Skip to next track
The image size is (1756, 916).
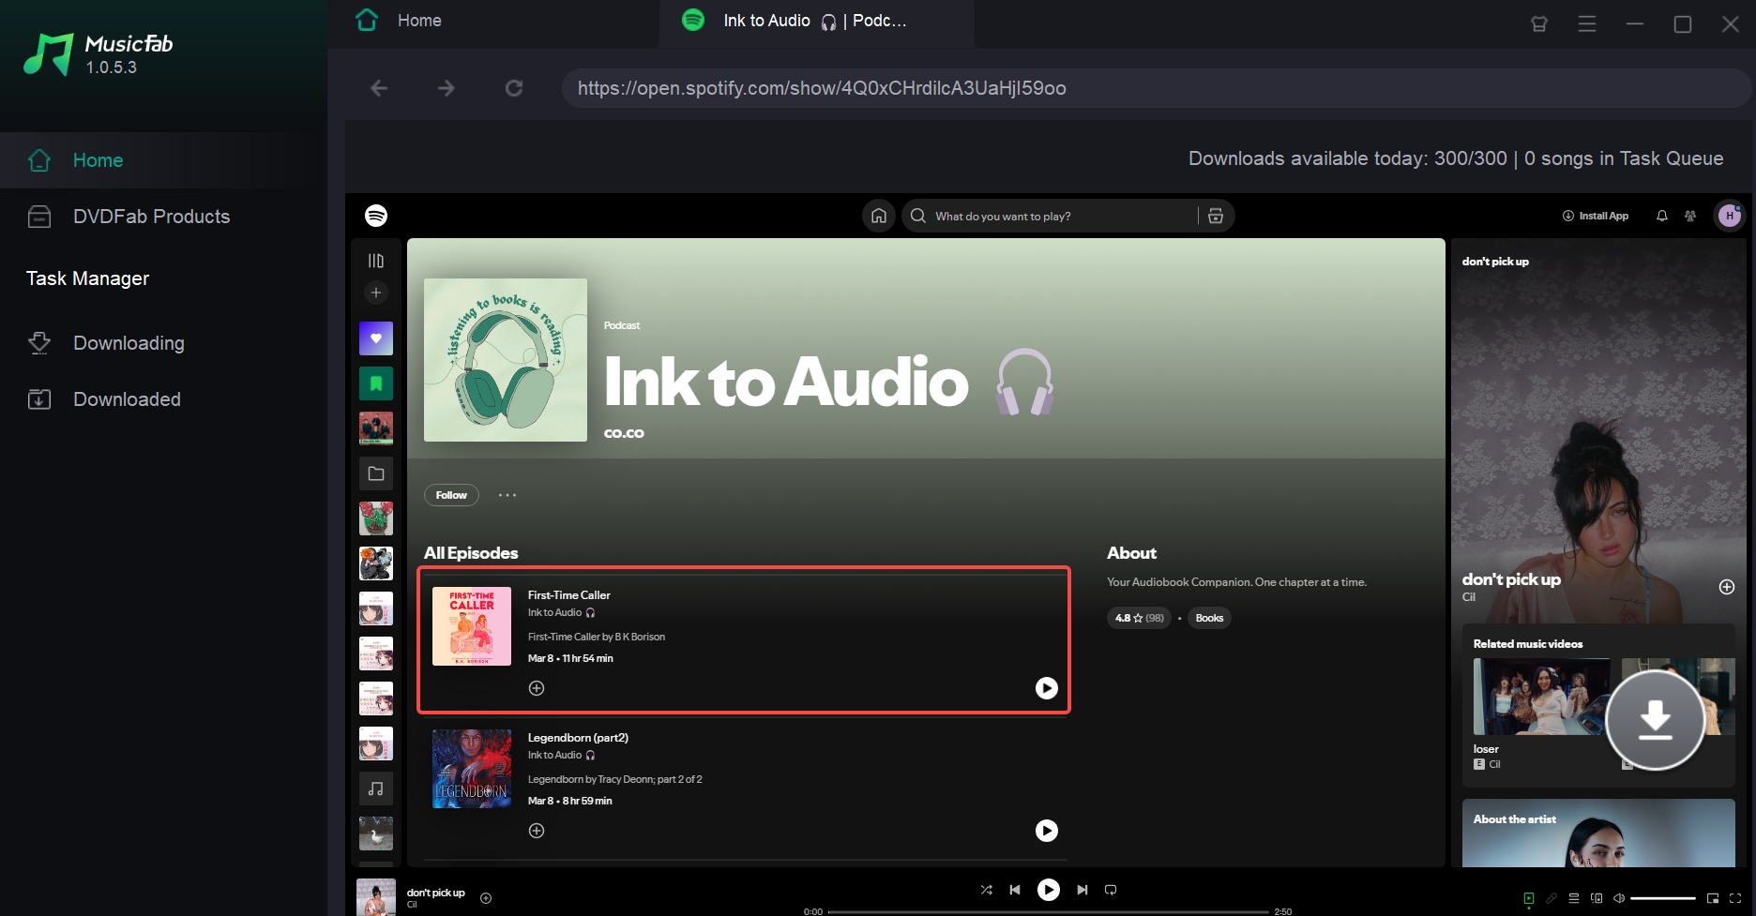[1082, 890]
